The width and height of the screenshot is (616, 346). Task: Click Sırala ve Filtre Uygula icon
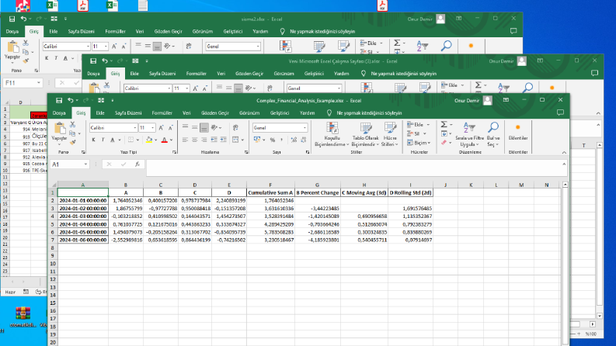(469, 128)
